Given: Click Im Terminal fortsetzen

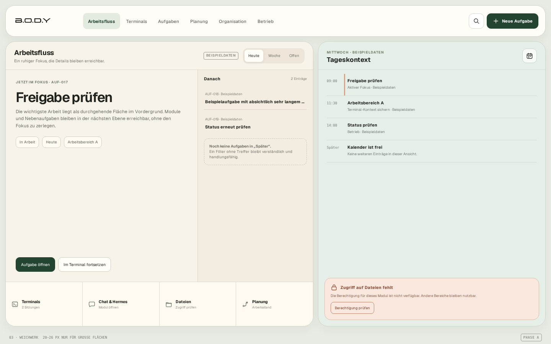Looking at the screenshot, I should (x=85, y=264).
